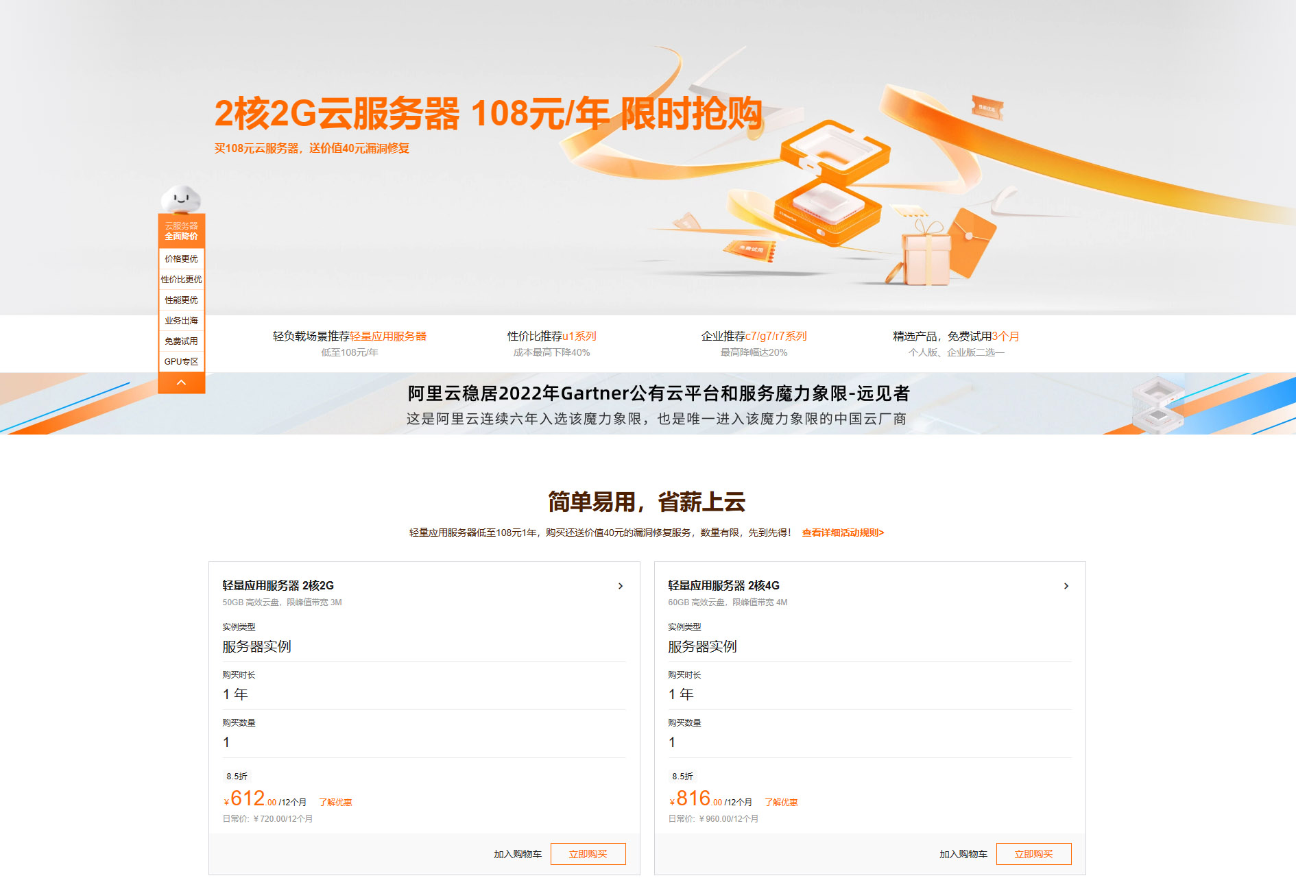Open the 企业推荐c7/g7/r7系列 tab

pyautogui.click(x=754, y=343)
